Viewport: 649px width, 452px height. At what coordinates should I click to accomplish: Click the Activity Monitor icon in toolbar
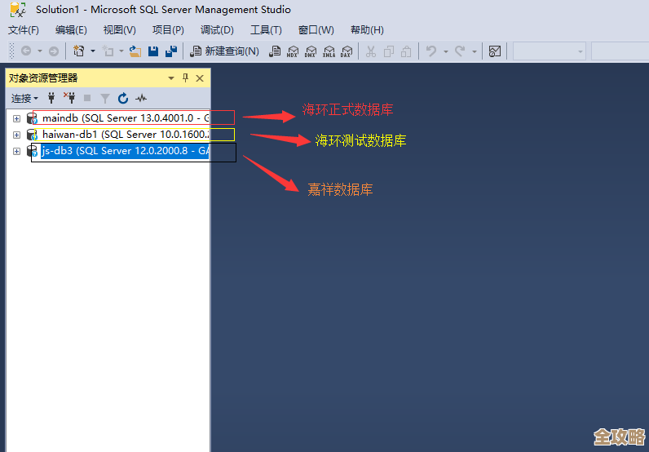tap(495, 51)
